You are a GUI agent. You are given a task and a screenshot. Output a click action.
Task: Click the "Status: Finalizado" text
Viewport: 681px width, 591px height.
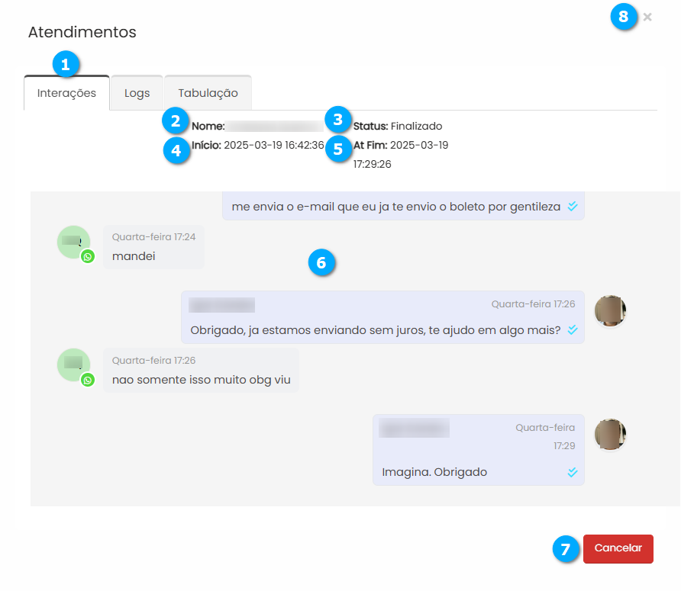398,127
